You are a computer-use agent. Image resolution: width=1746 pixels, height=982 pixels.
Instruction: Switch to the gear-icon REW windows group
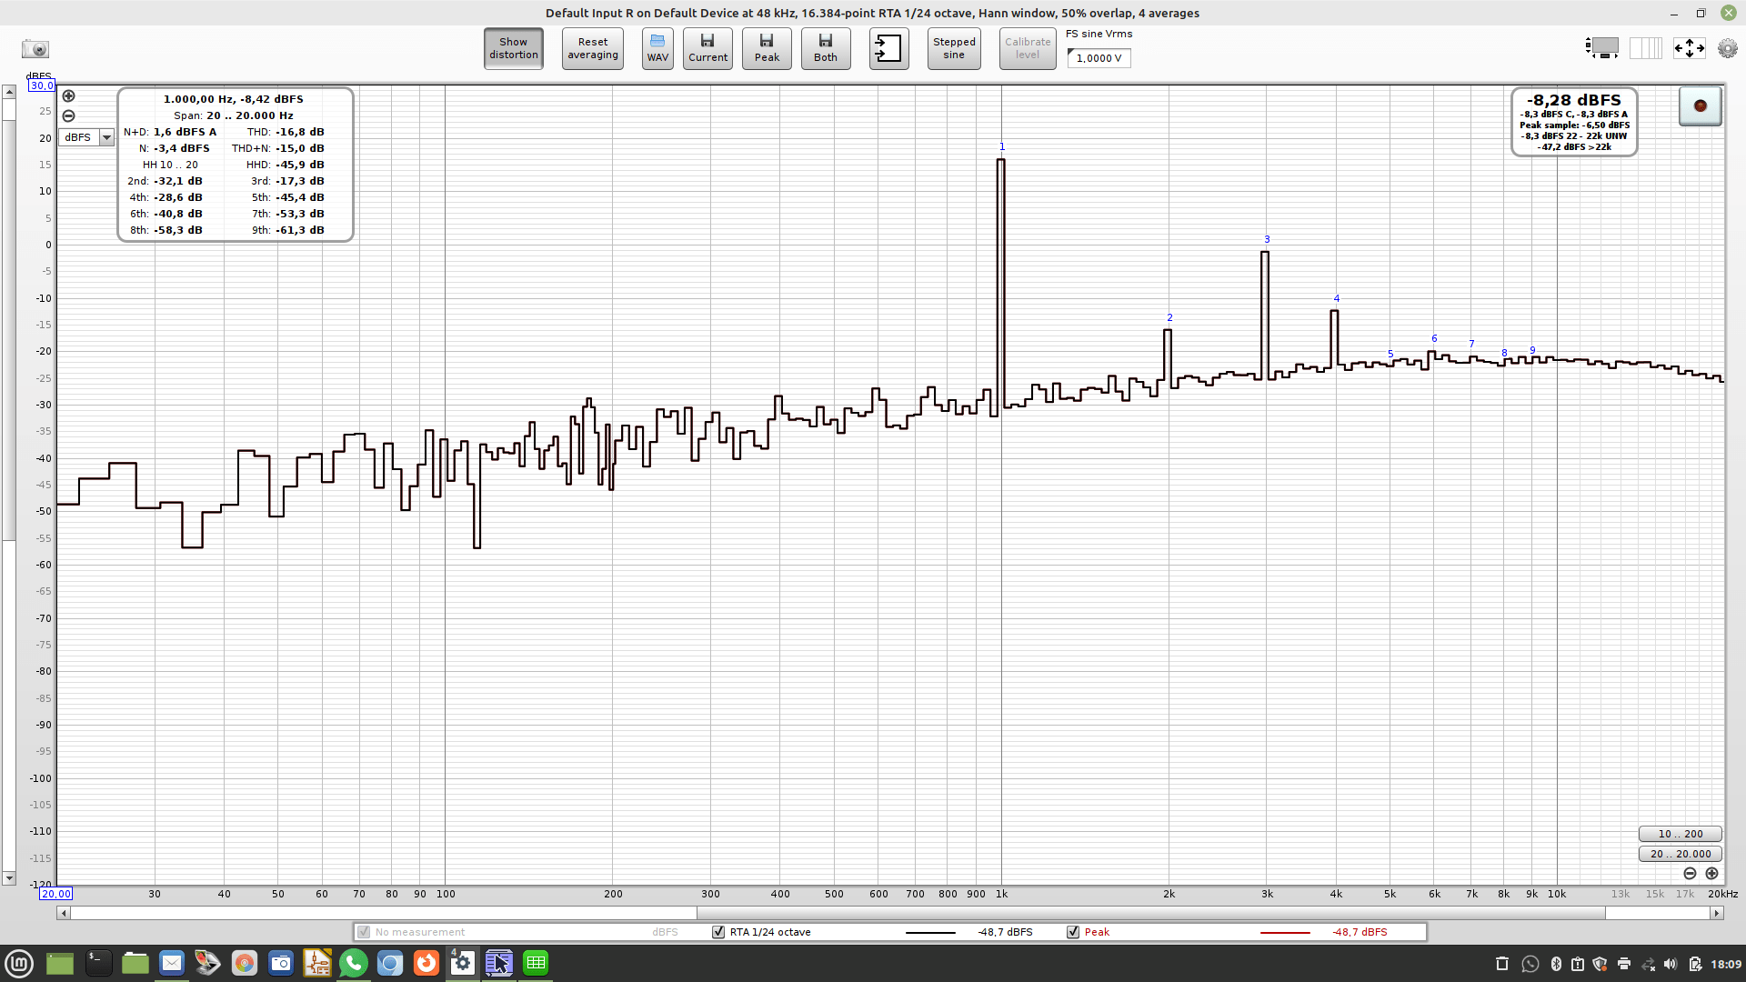point(462,963)
